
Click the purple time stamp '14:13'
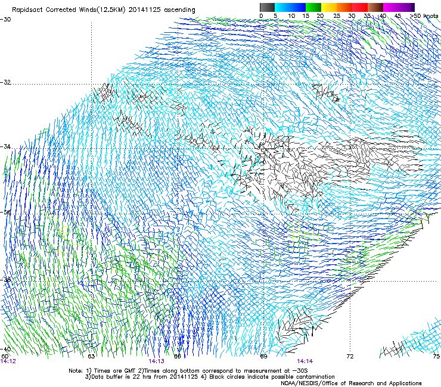coord(156,361)
